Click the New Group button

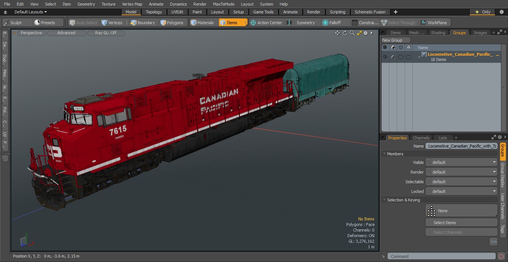point(396,40)
